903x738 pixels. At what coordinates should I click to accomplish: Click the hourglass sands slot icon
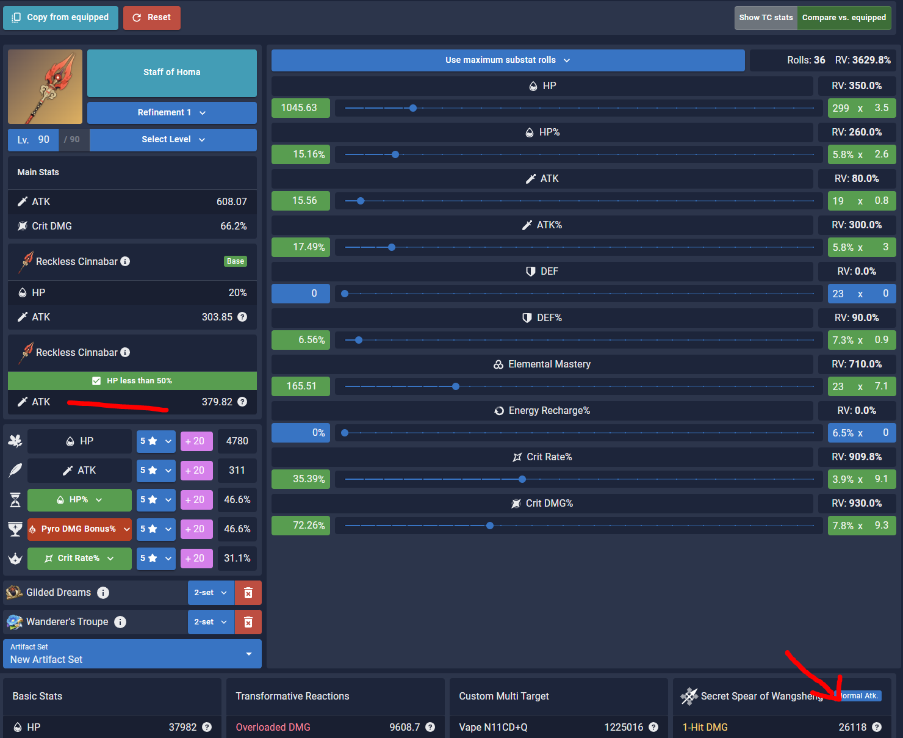(15, 499)
